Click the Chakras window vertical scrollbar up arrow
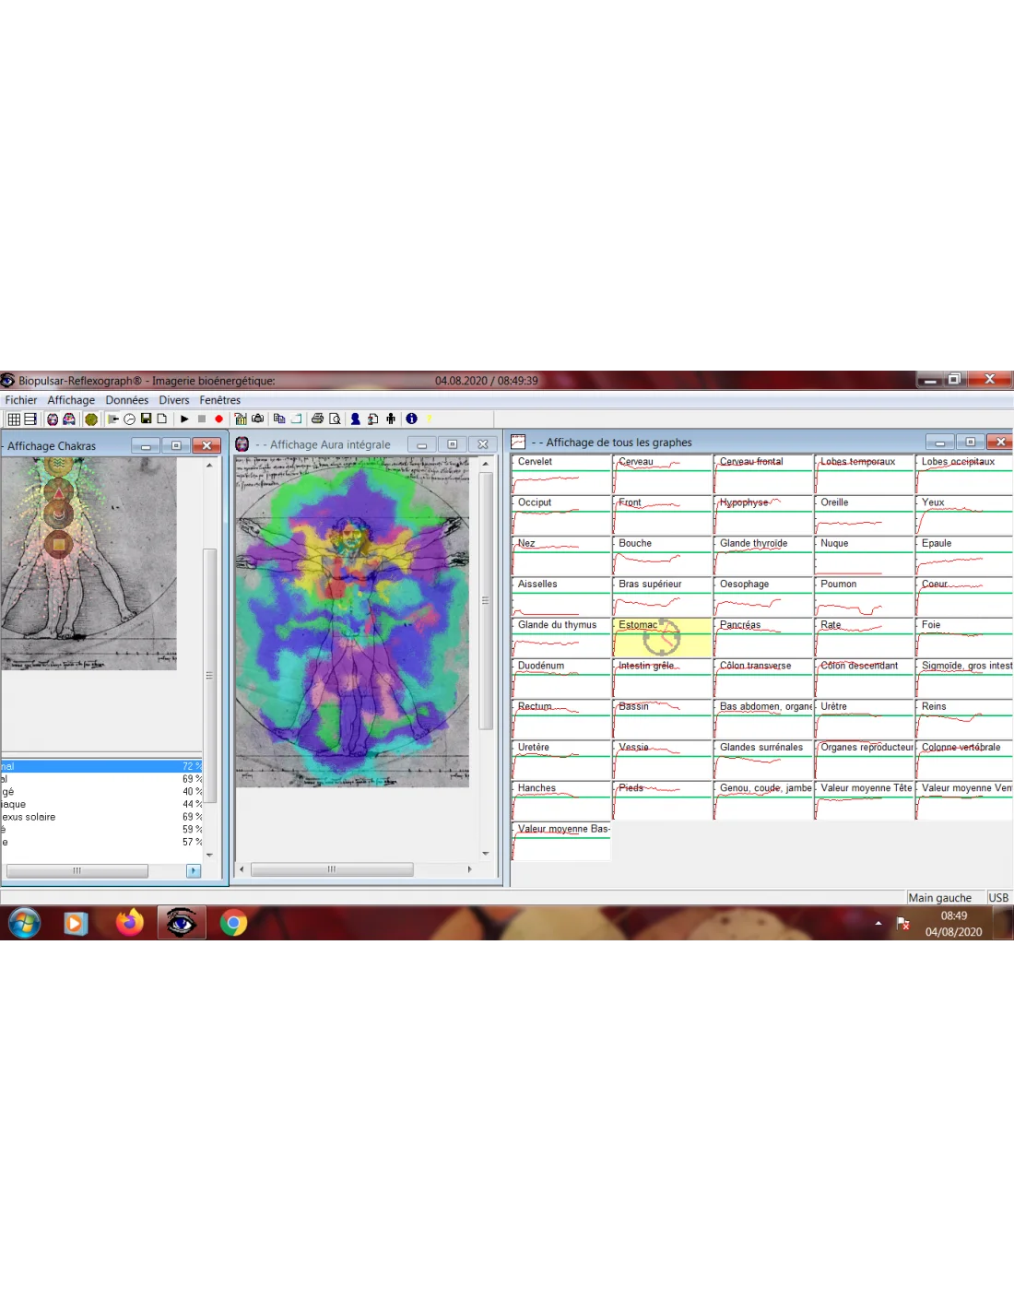1014x1311 pixels. (209, 466)
